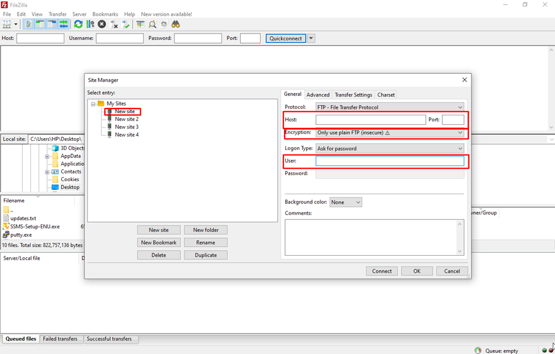
Task: Click the quickconnect Username field
Action: [x=120, y=38]
